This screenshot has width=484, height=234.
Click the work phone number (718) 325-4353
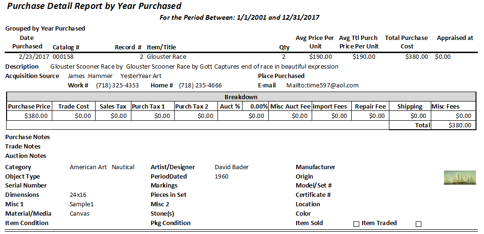coord(117,86)
